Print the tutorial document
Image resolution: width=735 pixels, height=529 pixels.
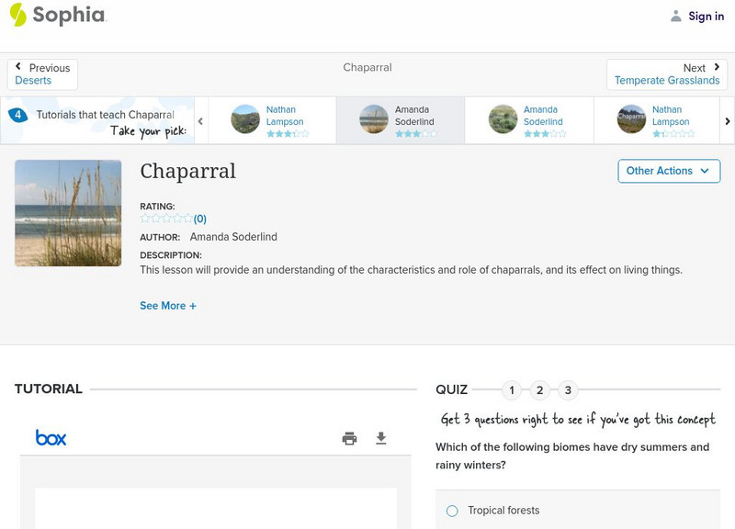[349, 438]
